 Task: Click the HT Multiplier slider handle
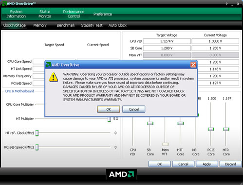(x=109, y=119)
